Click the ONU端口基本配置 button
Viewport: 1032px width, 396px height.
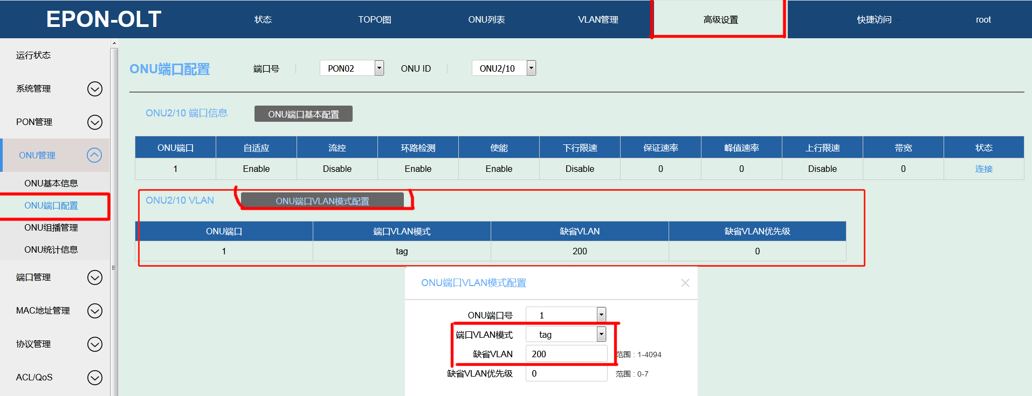pos(304,114)
